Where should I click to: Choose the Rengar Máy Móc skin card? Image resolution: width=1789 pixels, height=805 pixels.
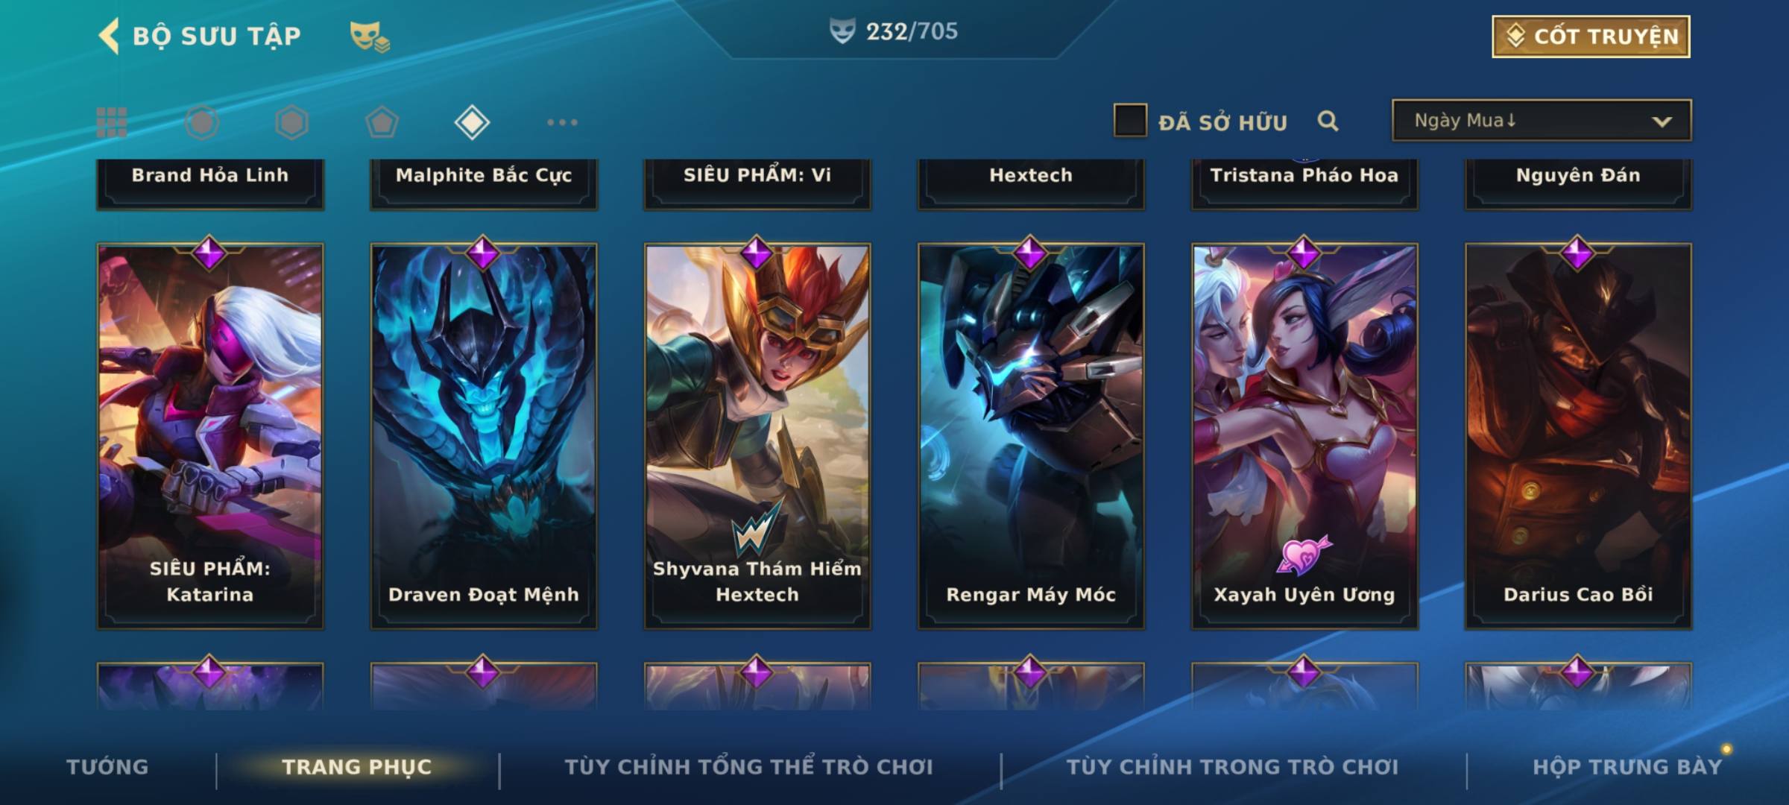point(1031,436)
